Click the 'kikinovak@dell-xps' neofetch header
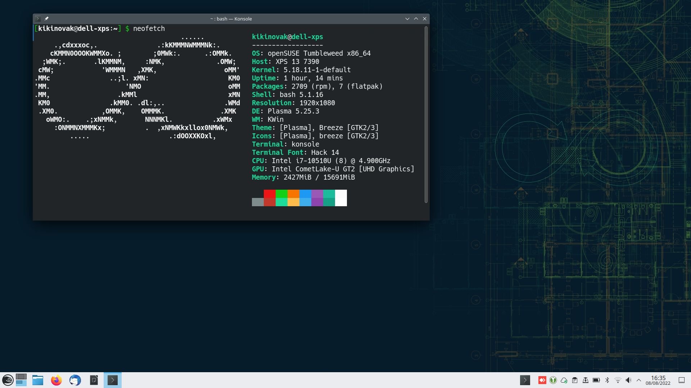The height and width of the screenshot is (388, 691). [288, 37]
